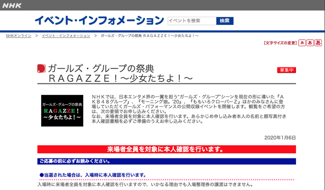Open the イベント・インフォメーション breadcrumb link
The height and width of the screenshot is (190, 325).
pos(66,36)
